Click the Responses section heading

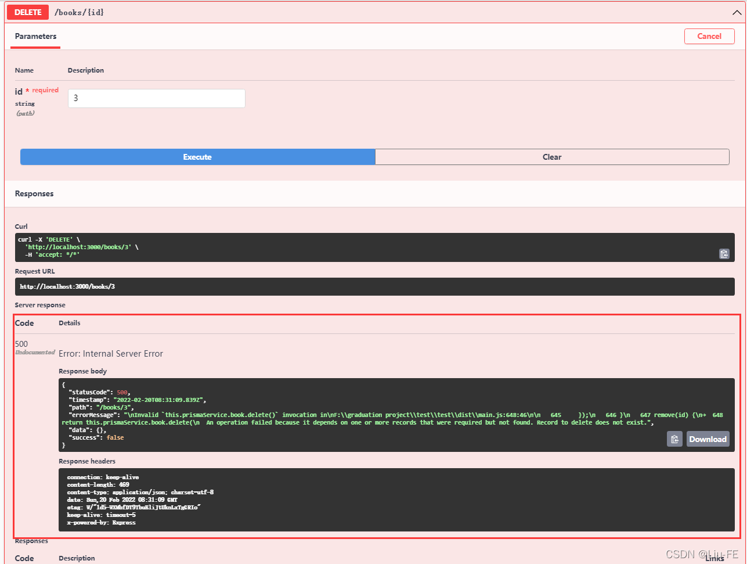[x=34, y=193]
